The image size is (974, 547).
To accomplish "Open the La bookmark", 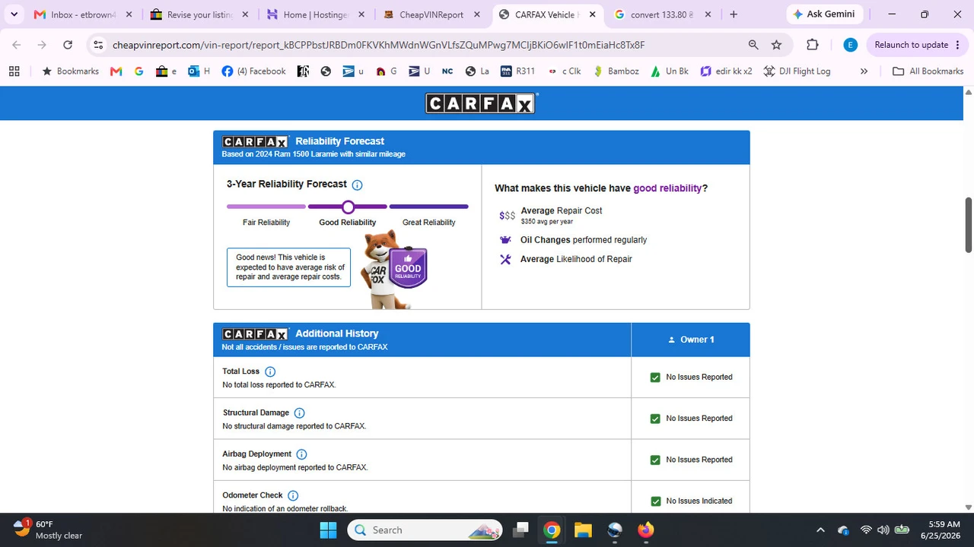I will coord(477,71).
